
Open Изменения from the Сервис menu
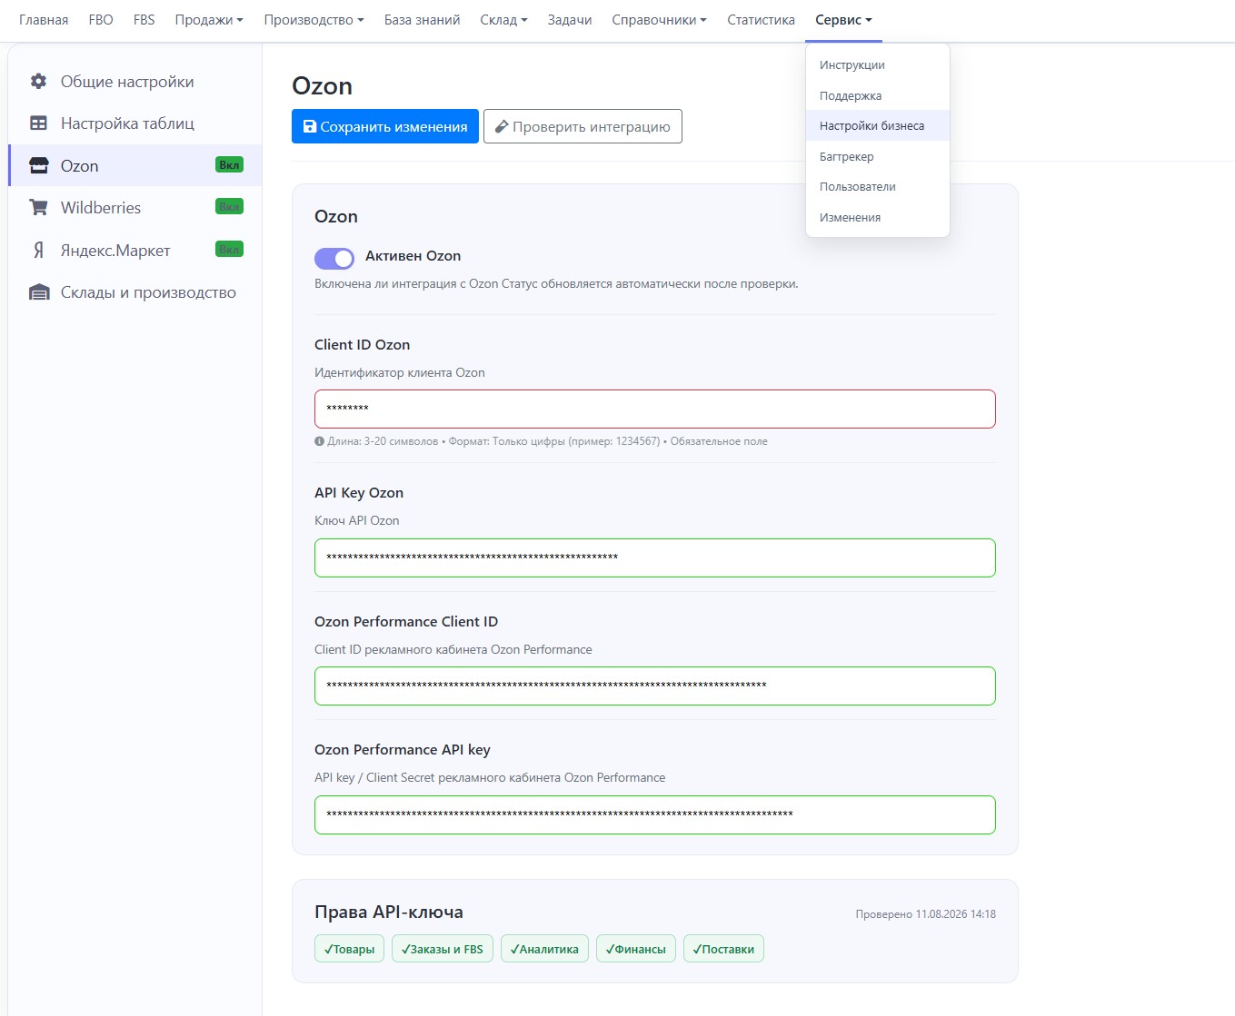click(878, 218)
